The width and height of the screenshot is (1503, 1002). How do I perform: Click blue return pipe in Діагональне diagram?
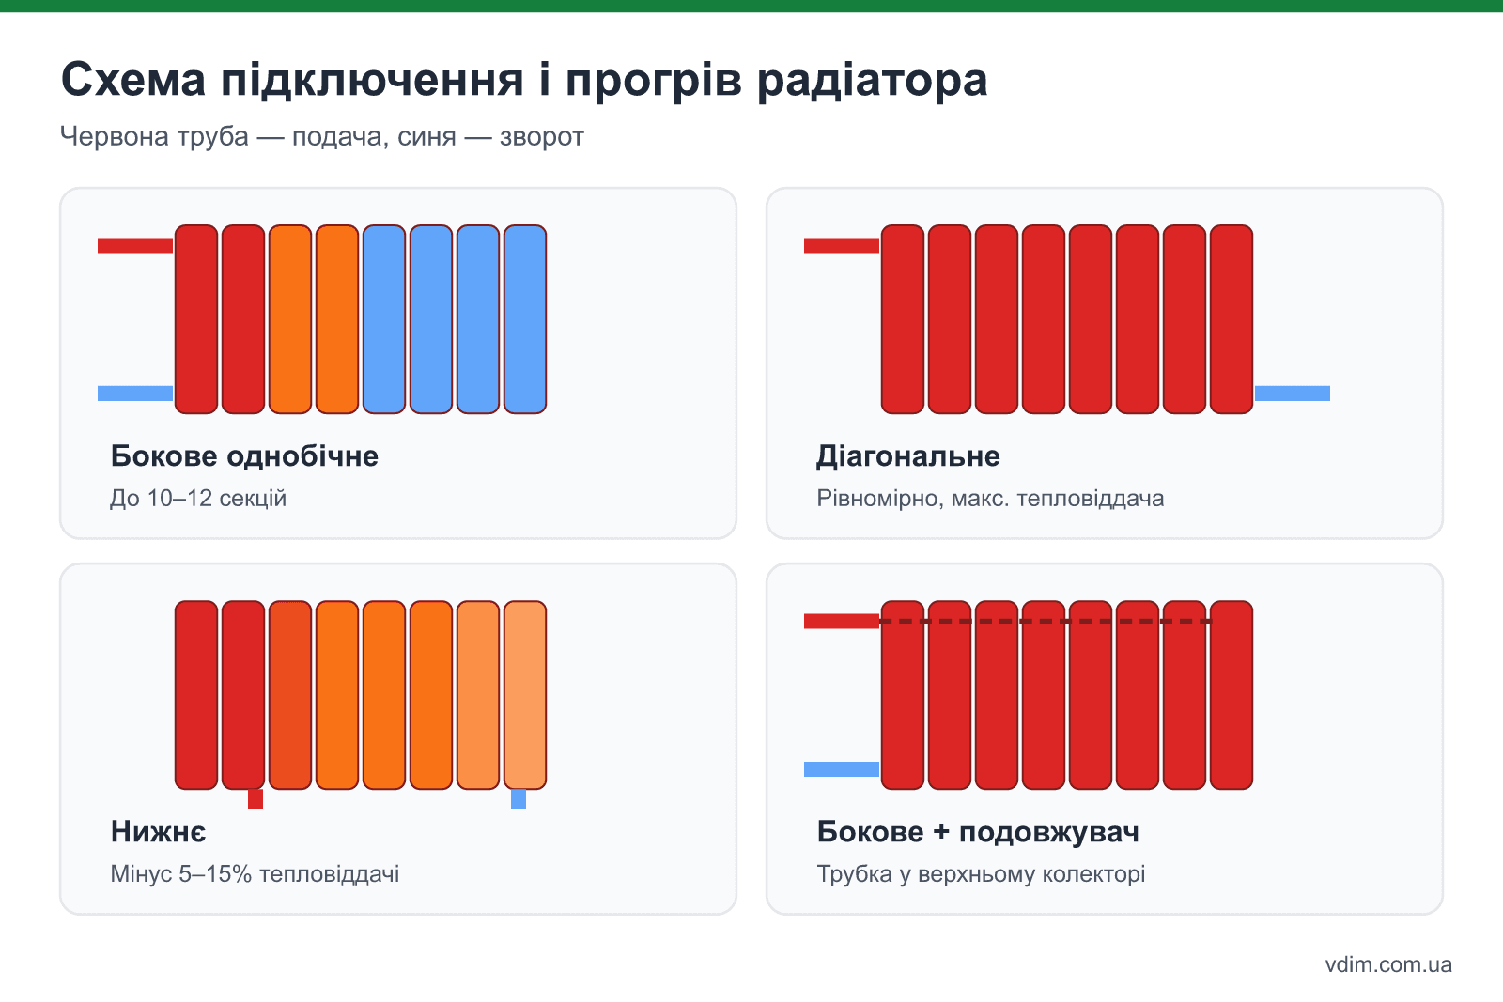1293,393
